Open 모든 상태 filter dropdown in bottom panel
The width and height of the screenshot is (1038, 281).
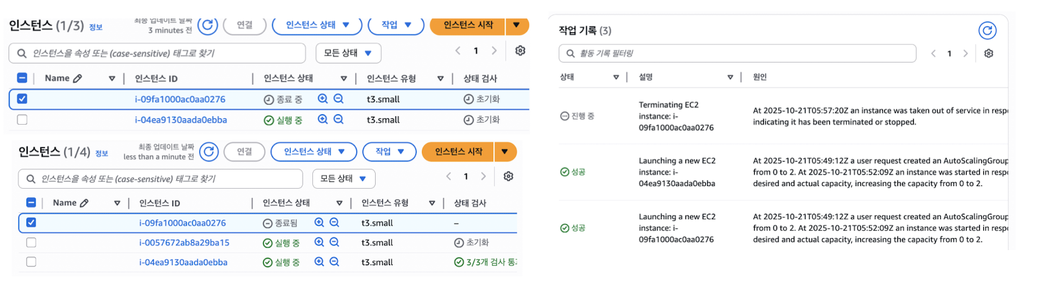tap(345, 179)
